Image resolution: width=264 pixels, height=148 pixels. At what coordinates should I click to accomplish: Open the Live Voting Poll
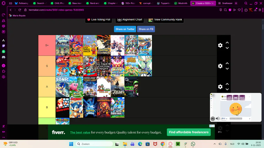(x=99, y=20)
